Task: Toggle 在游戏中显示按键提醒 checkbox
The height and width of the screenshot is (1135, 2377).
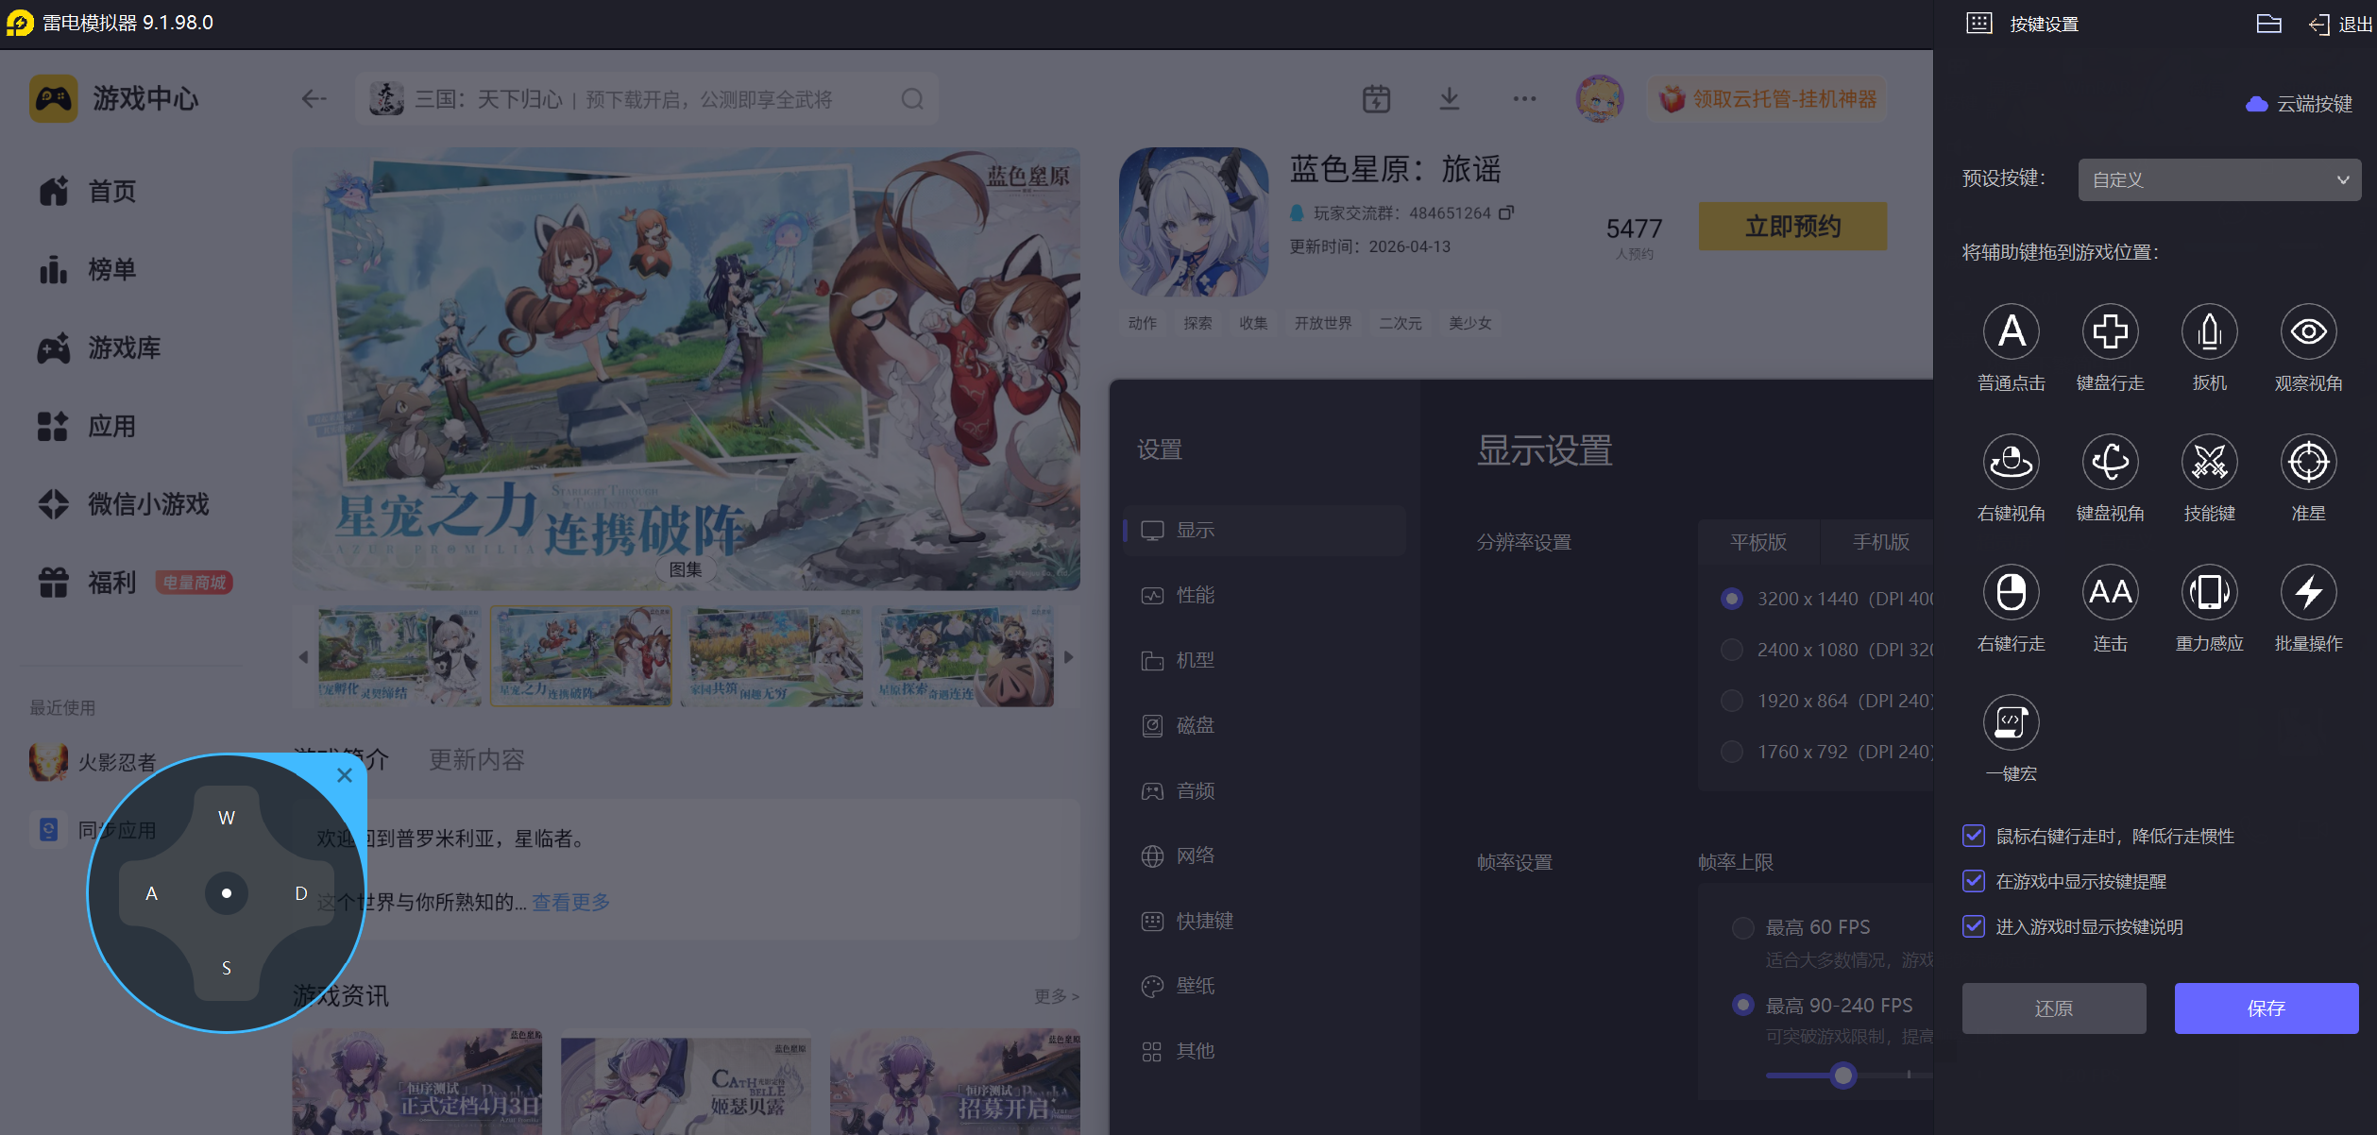Action: point(1974,881)
